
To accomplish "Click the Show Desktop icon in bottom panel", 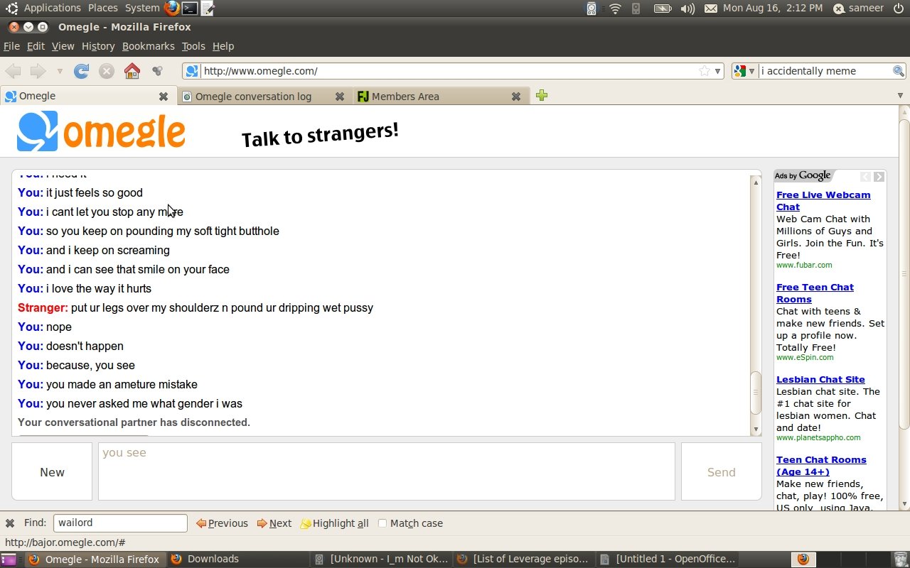I will (8, 559).
